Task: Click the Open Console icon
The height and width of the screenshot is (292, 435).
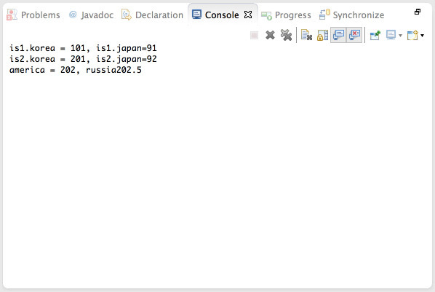Action: (412, 35)
